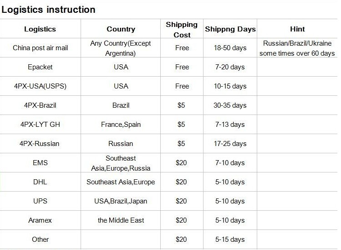
Task: Click the France,Spain country cell
Action: [x=121, y=125]
